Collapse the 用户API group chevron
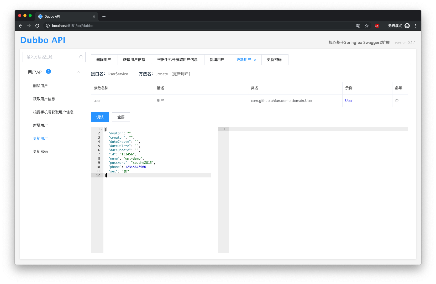 [x=79, y=72]
